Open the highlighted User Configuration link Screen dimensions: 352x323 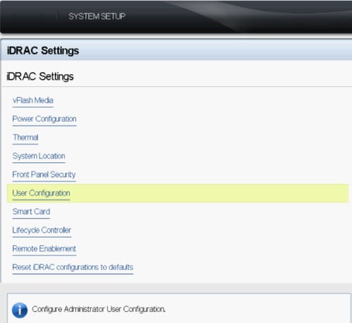[x=41, y=193]
